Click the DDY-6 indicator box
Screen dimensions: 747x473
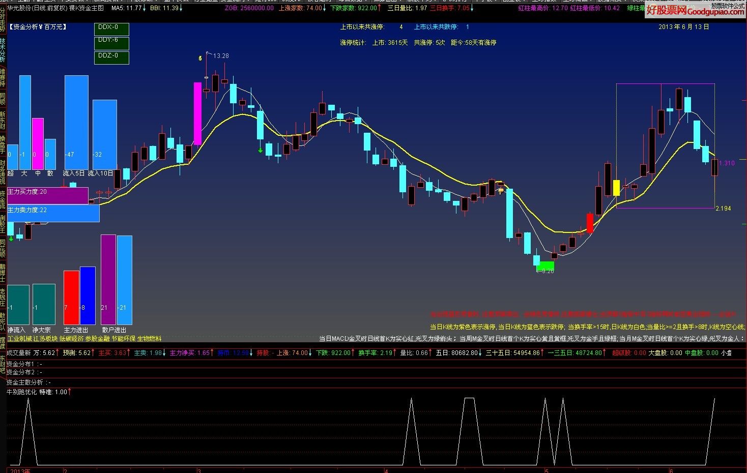click(x=111, y=43)
